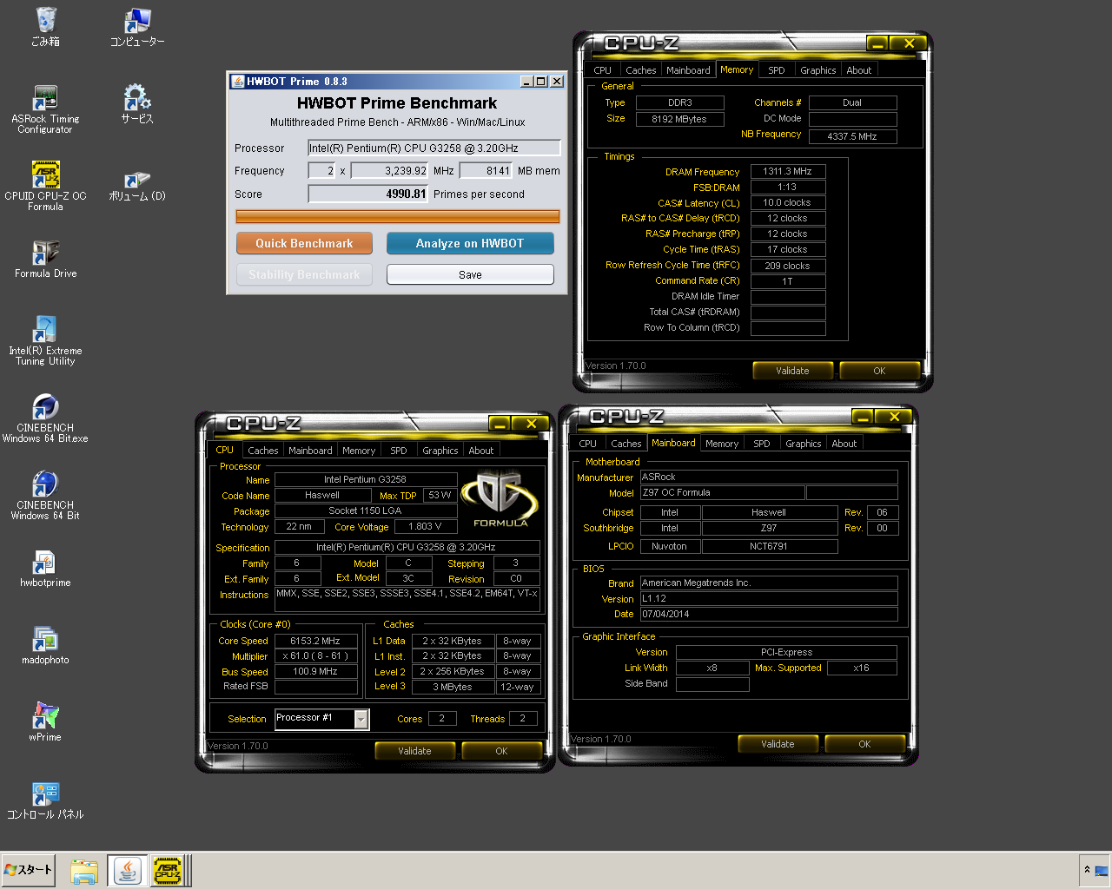Open the Services (サービス) desktop icon

(x=137, y=104)
